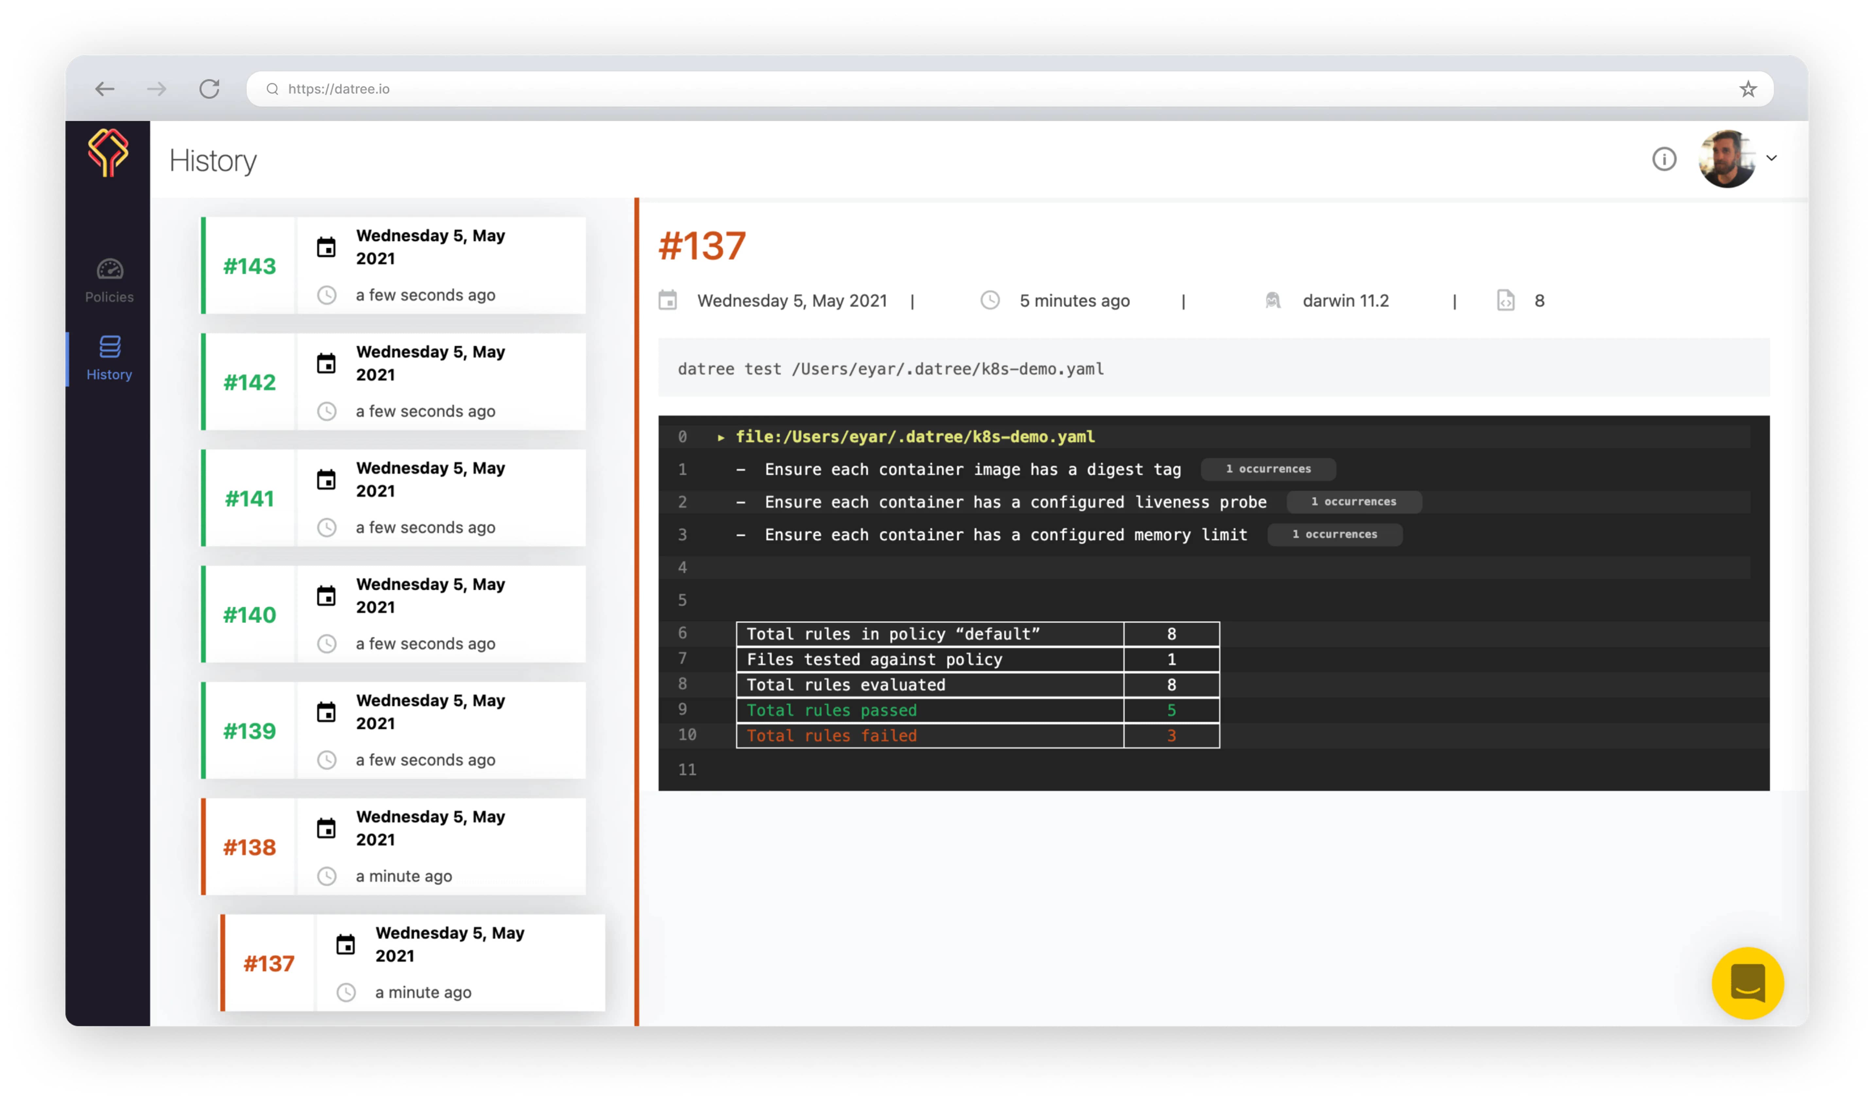
Task: Open the info circle icon
Action: pyautogui.click(x=1664, y=159)
